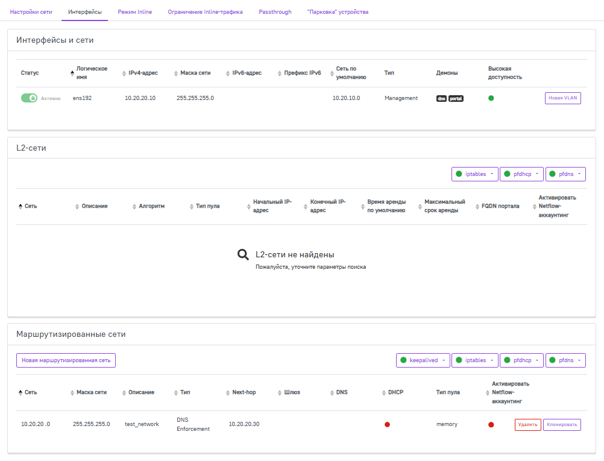Click the Новая VLAN button
The height and width of the screenshot is (461, 604).
click(x=562, y=98)
